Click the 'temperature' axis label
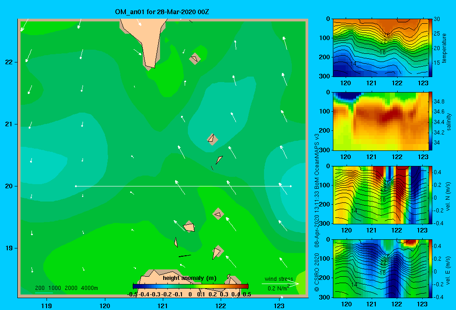The image size is (456, 310). (444, 48)
